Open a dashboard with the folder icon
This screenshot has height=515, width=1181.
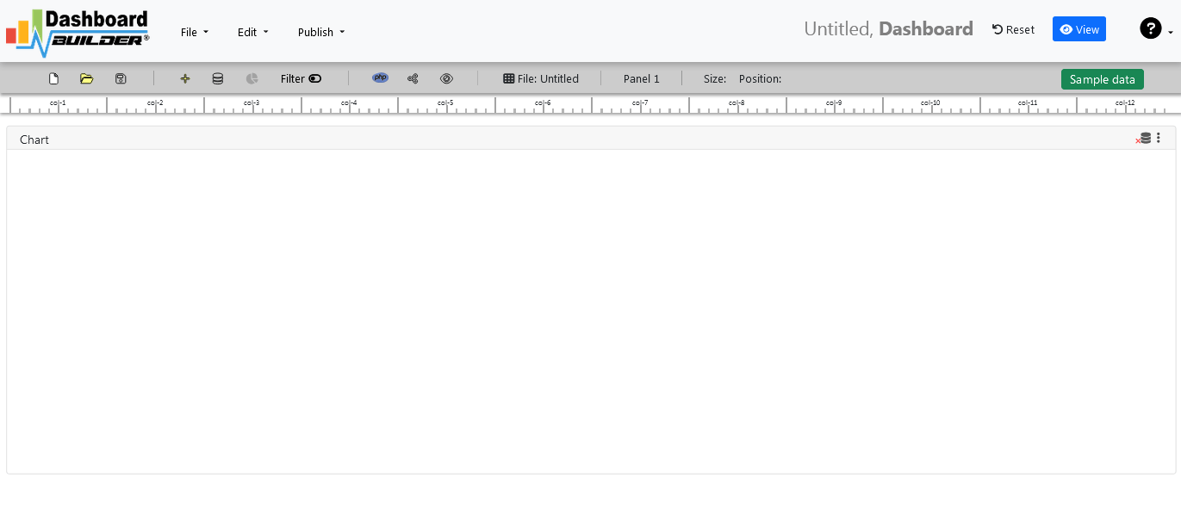(86, 78)
